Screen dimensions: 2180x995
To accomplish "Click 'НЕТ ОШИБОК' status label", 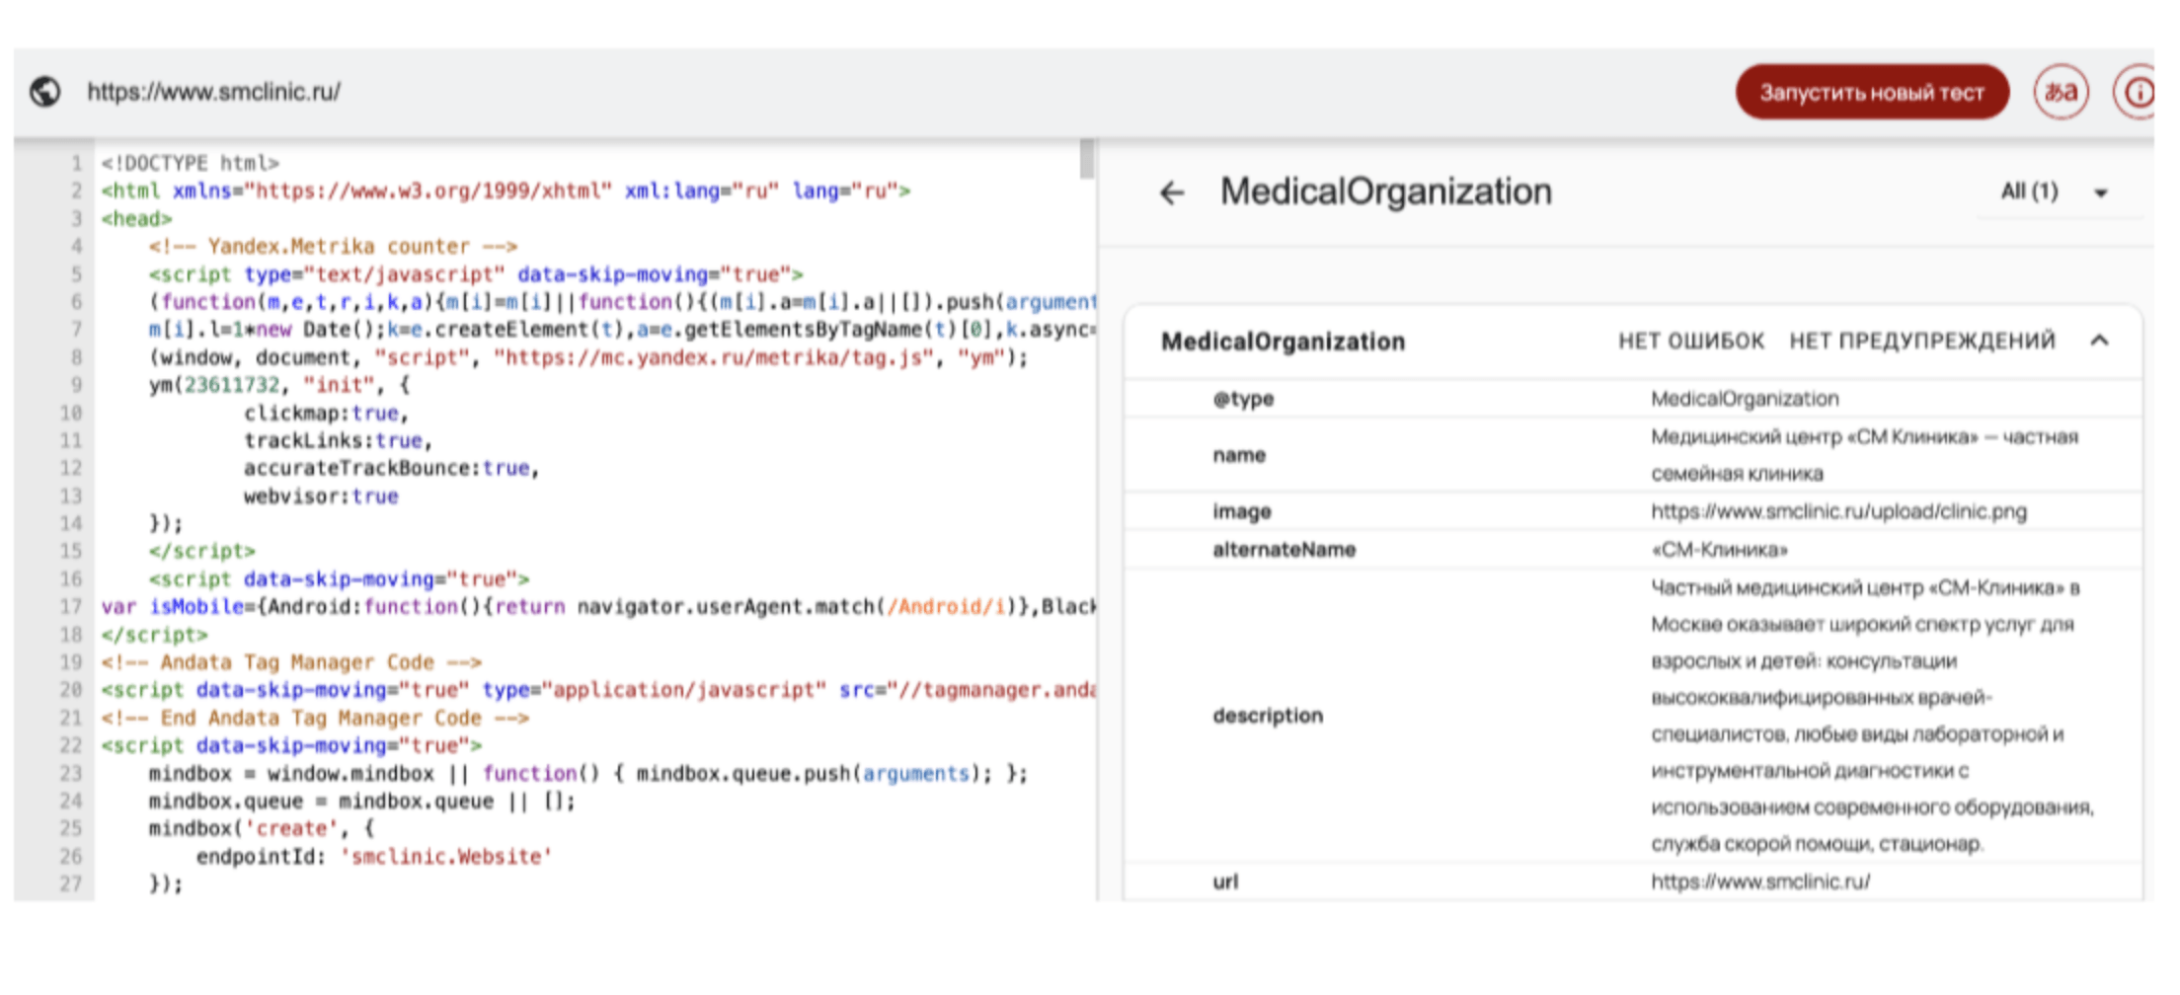I will (1690, 342).
